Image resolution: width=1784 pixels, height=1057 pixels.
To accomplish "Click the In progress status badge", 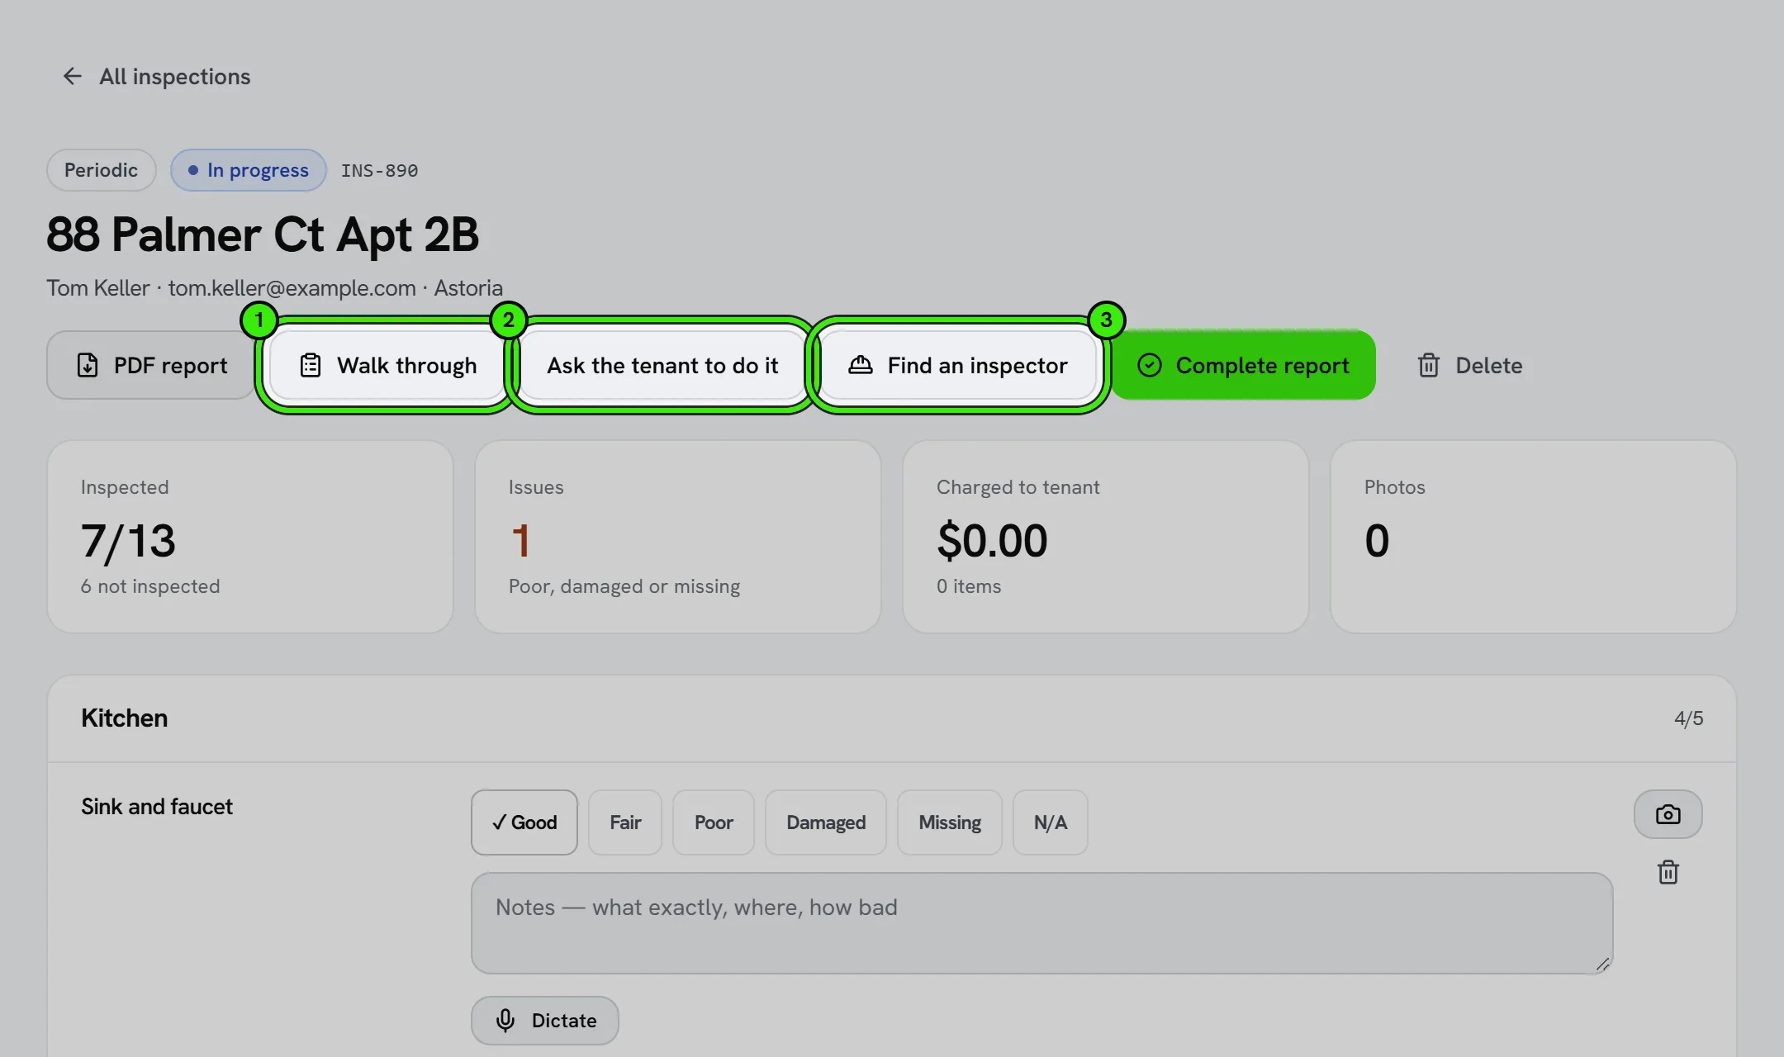I will (249, 170).
